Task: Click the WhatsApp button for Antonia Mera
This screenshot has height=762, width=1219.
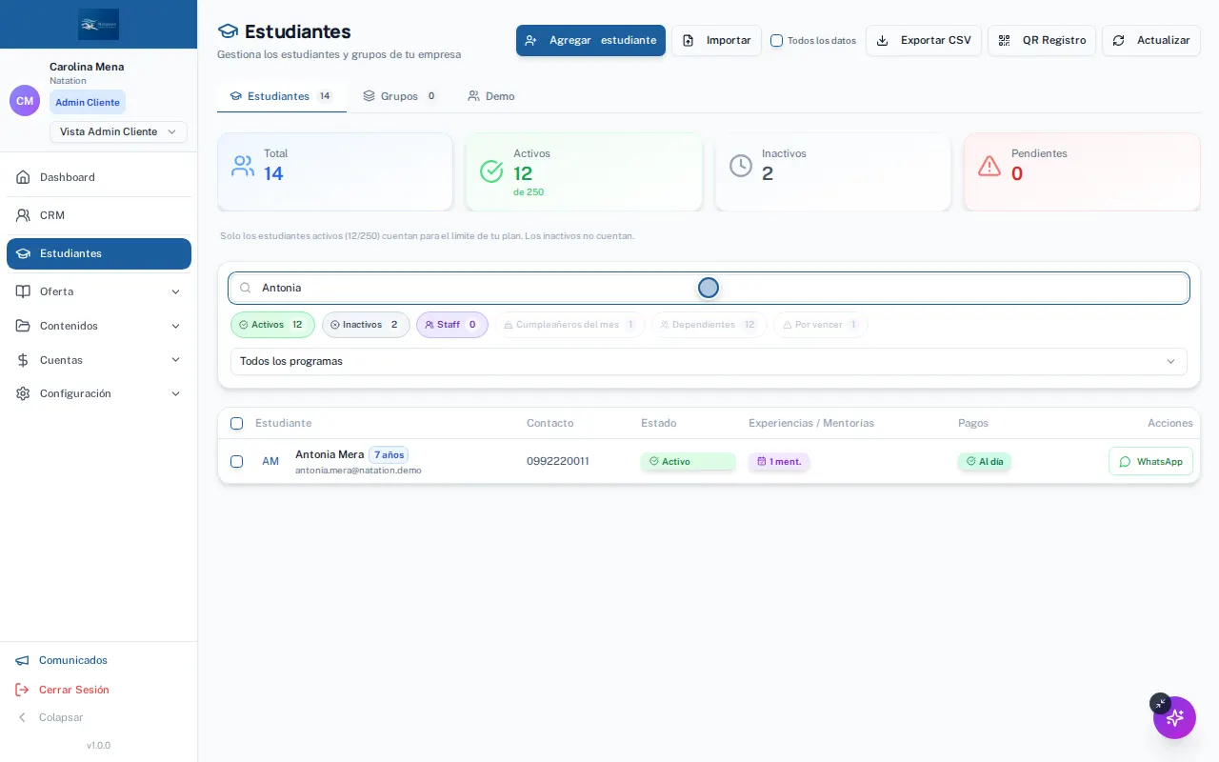Action: [x=1150, y=461]
